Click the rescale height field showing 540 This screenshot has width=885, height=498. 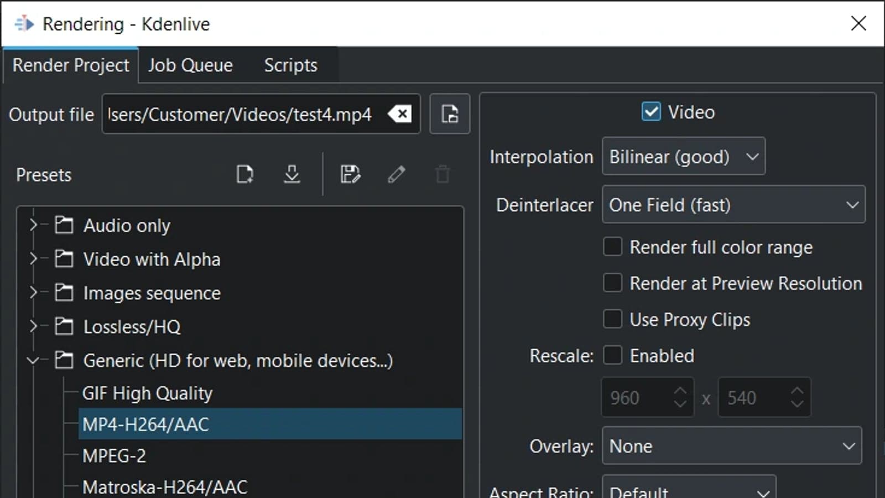(764, 397)
